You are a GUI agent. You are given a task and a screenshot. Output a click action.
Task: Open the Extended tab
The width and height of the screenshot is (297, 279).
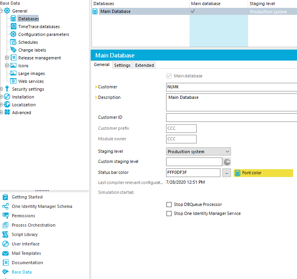pyautogui.click(x=145, y=65)
